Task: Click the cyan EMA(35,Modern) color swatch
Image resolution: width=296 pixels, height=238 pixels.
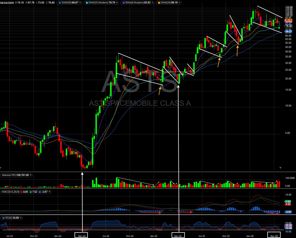Action: point(87,3)
